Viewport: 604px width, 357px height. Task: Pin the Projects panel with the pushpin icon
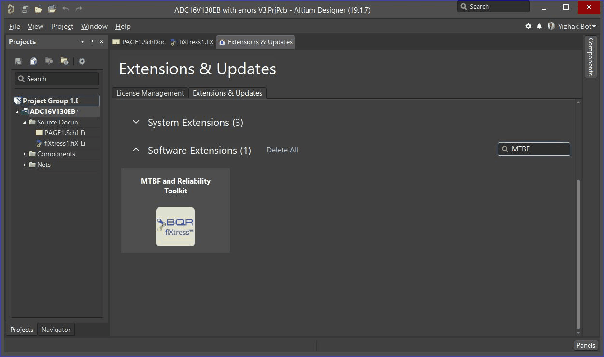[92, 42]
